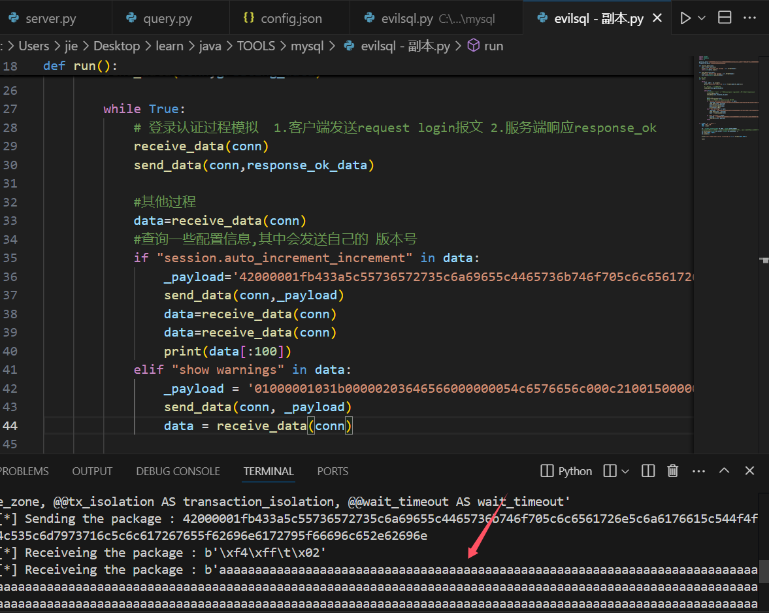Viewport: 769px width, 613px height.
Task: Jump to sticky header def run():
Action: 80,66
